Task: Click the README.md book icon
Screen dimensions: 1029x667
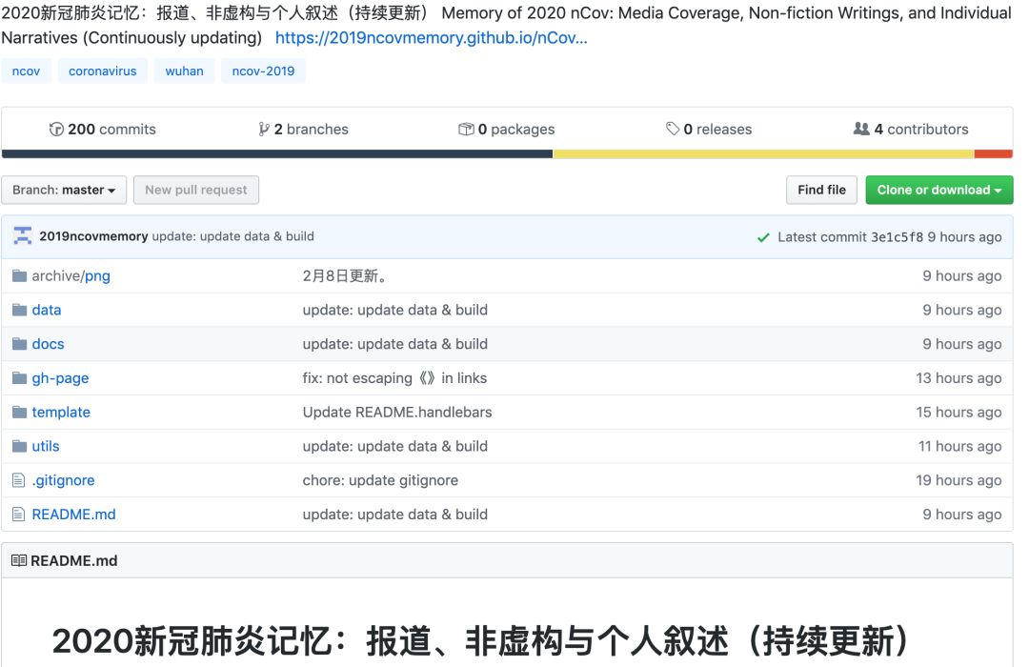Action: (x=19, y=560)
